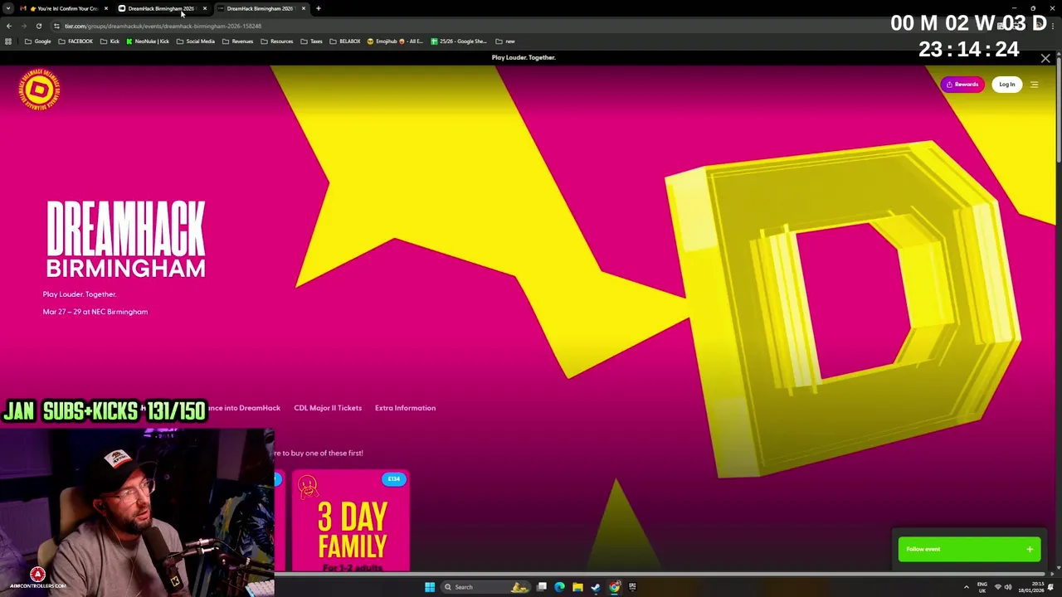Open the Windows Start menu
The image size is (1062, 597).
click(430, 587)
